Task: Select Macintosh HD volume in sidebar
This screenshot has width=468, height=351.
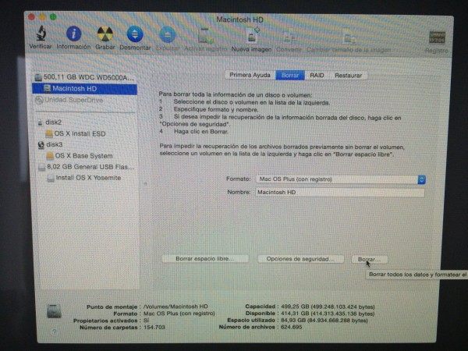Action: (85, 89)
